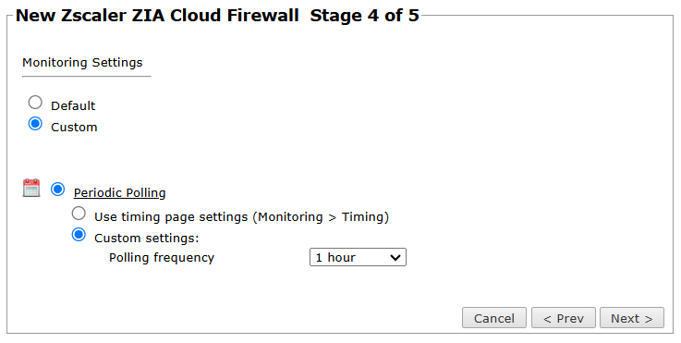
Task: Click the Custom settings: label text
Action: click(146, 239)
